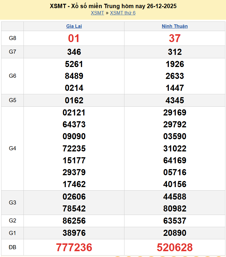Select Gia Lai G7 number 346
This screenshot has width=226, height=257.
pos(74,52)
